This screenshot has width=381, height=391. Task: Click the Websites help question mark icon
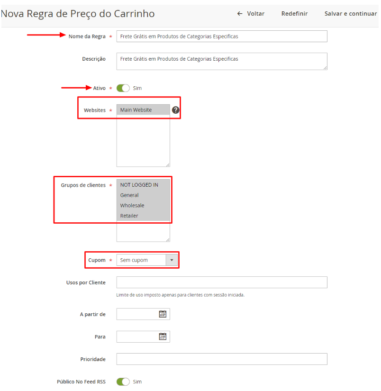click(176, 110)
